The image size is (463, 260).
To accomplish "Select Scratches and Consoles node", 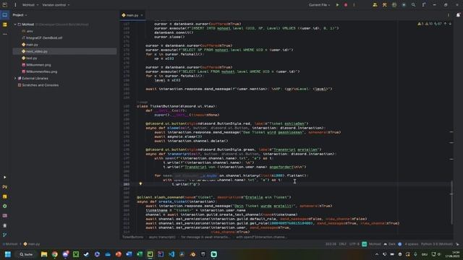I will point(38,85).
